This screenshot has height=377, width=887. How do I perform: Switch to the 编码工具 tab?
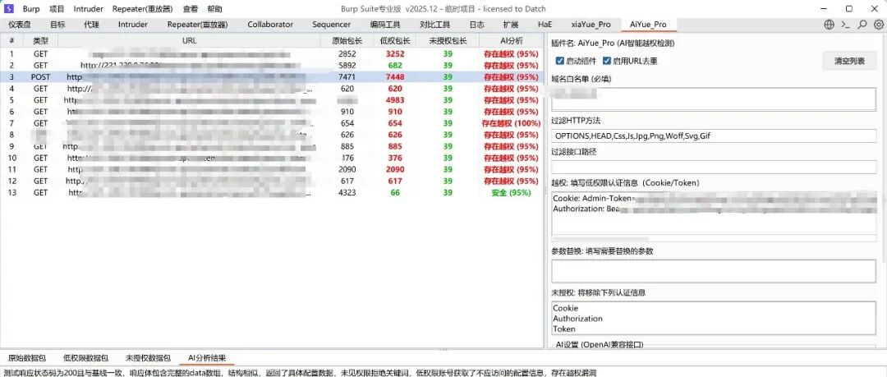(386, 25)
